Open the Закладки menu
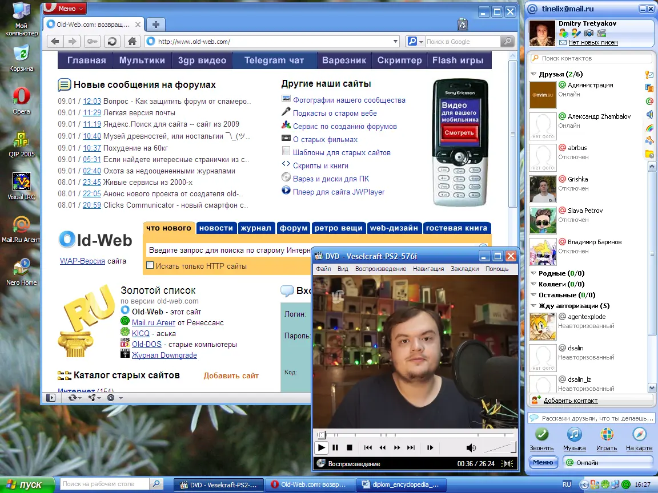The width and height of the screenshot is (658, 493). [464, 269]
